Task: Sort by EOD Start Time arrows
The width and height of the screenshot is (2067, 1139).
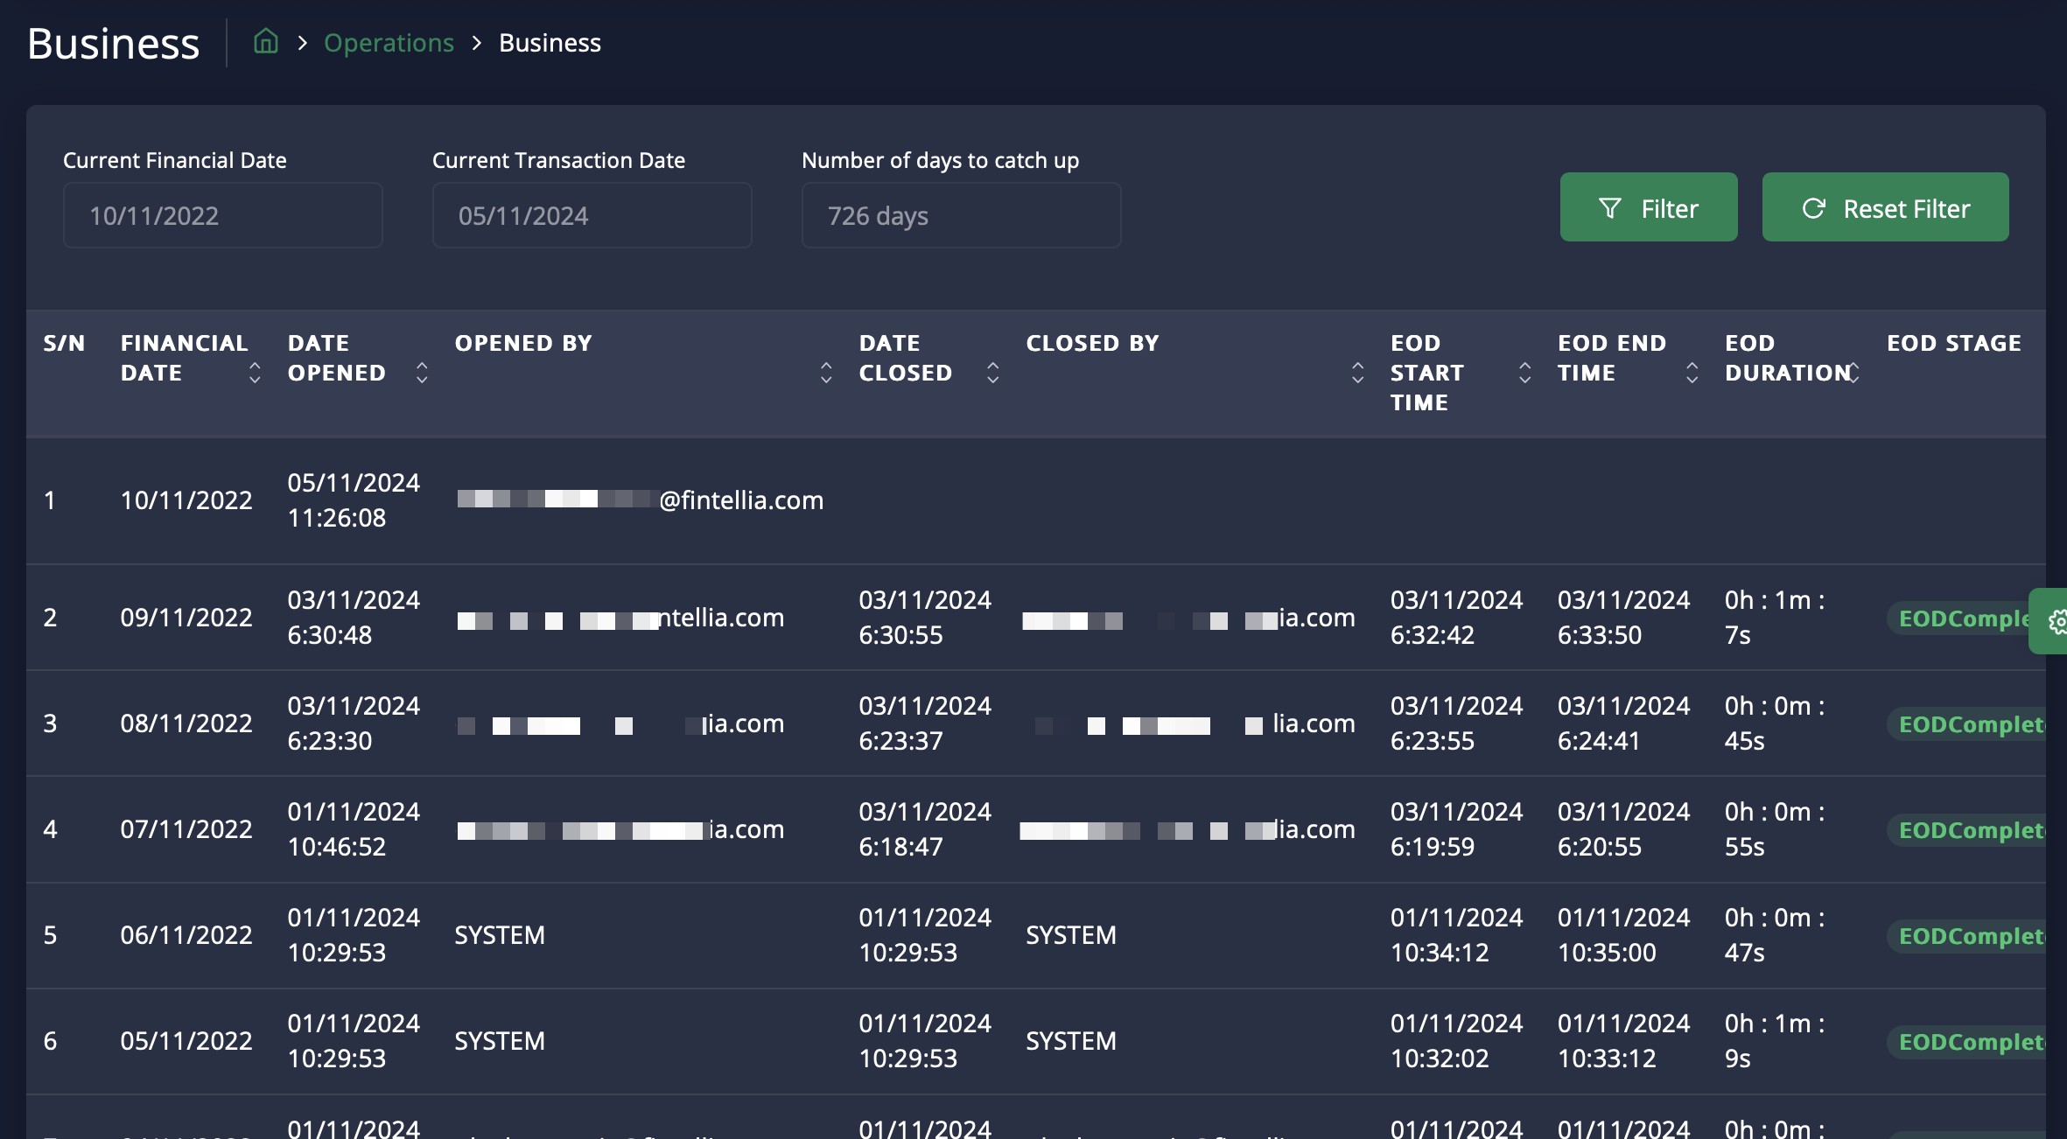Action: [1524, 373]
